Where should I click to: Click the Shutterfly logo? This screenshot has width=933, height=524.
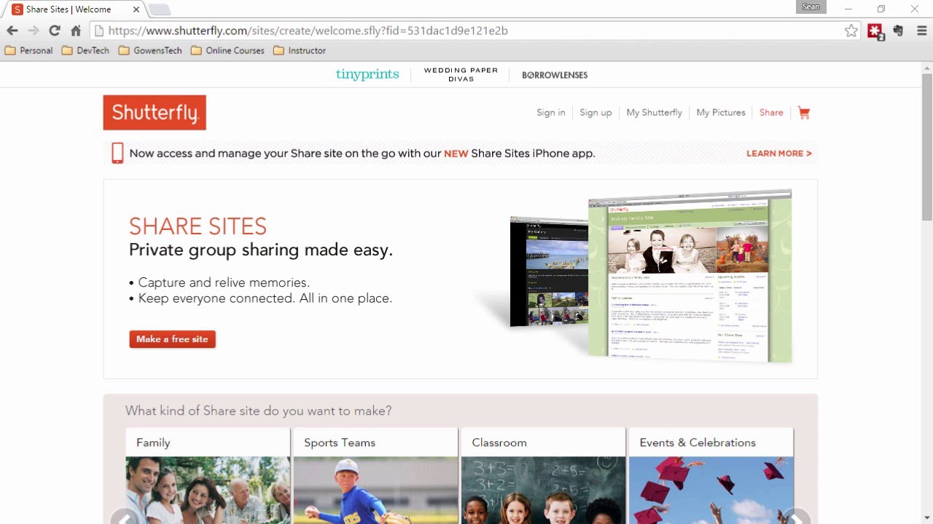pyautogui.click(x=155, y=113)
